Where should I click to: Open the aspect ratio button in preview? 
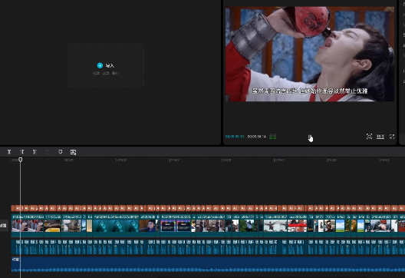[380, 137]
